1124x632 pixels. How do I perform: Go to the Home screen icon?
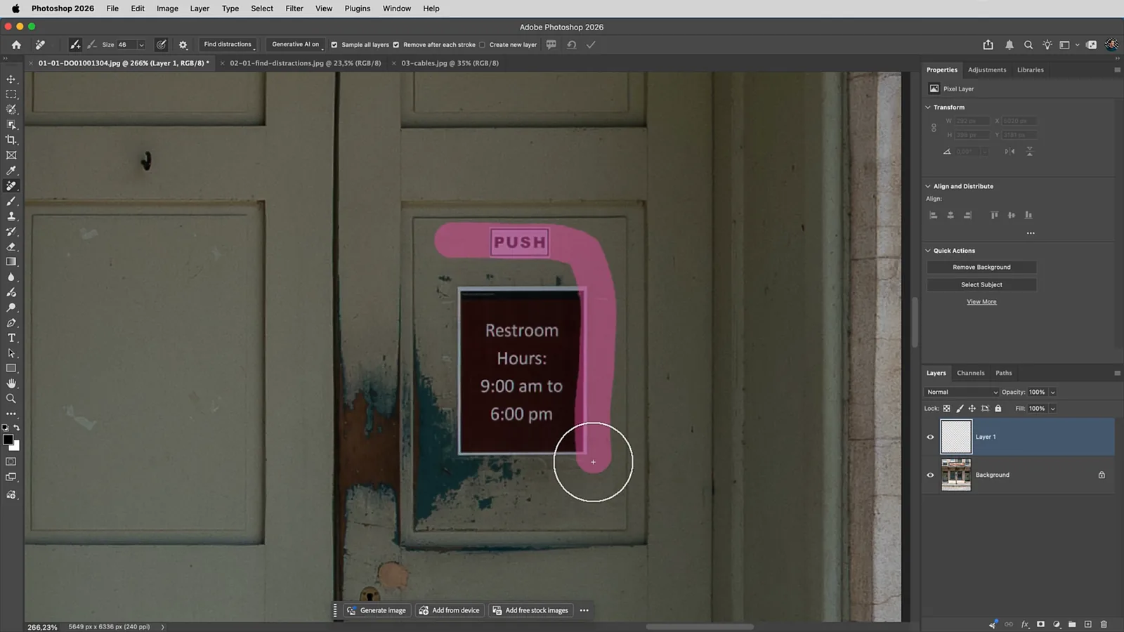[x=16, y=45]
